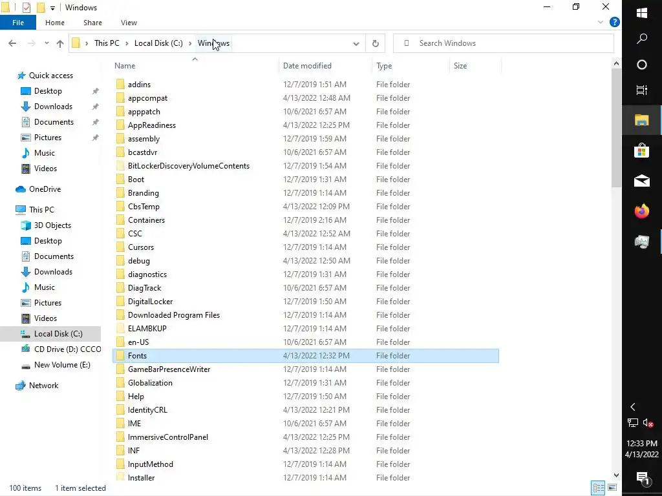The width and height of the screenshot is (662, 496).
Task: Click the New folder quick access icon
Action: click(x=41, y=7)
